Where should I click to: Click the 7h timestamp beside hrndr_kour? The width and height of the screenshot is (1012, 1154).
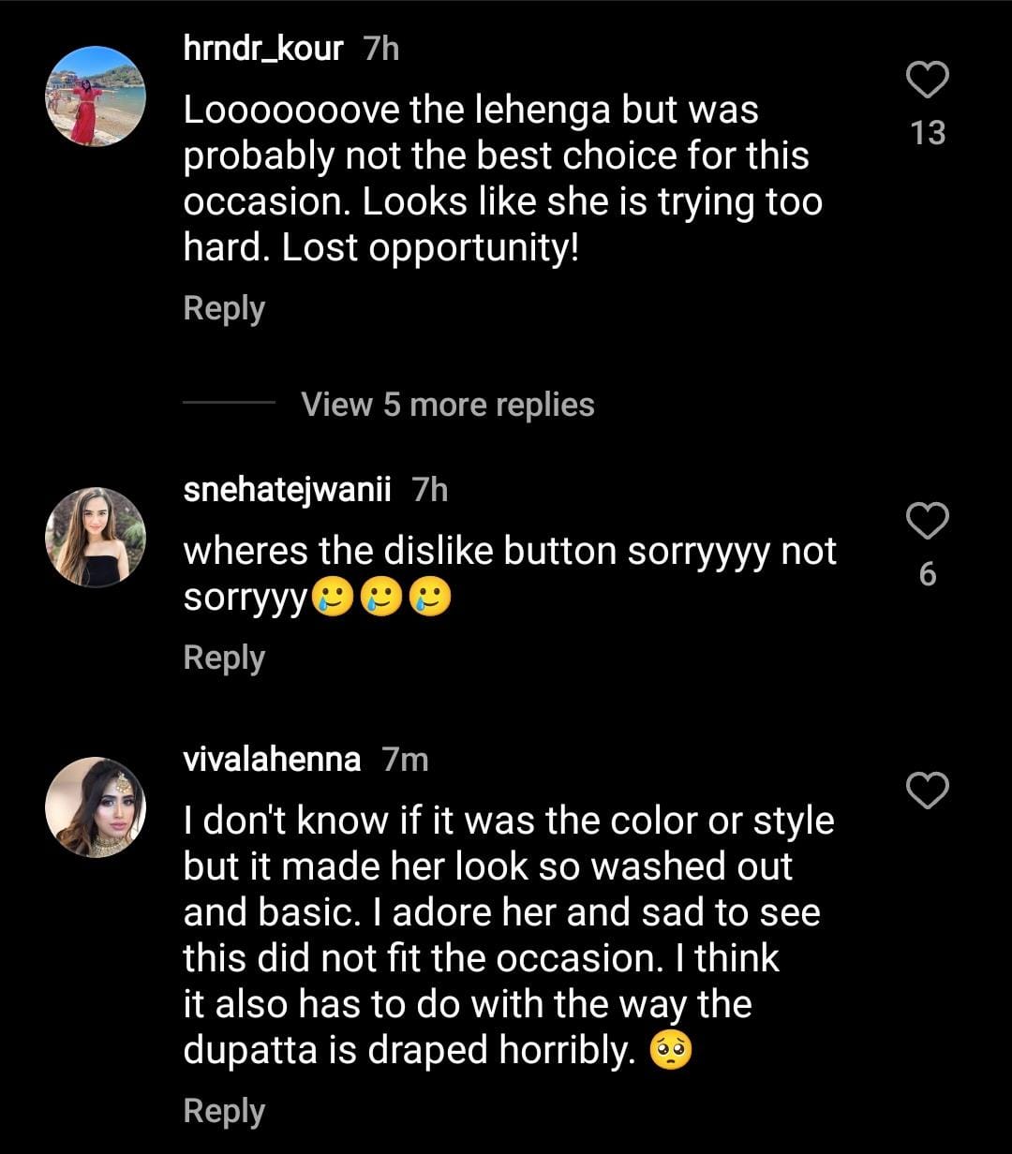(381, 48)
